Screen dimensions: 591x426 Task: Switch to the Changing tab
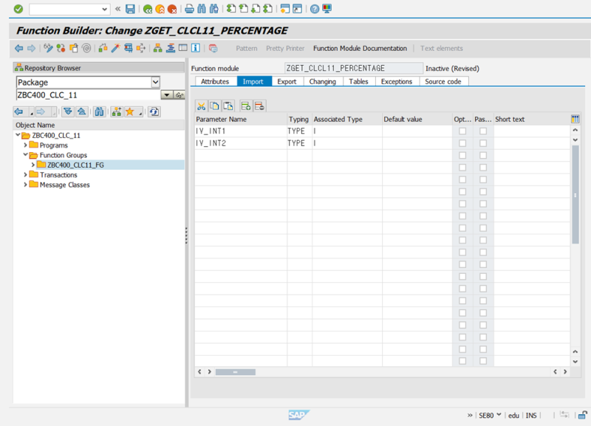pyautogui.click(x=323, y=81)
